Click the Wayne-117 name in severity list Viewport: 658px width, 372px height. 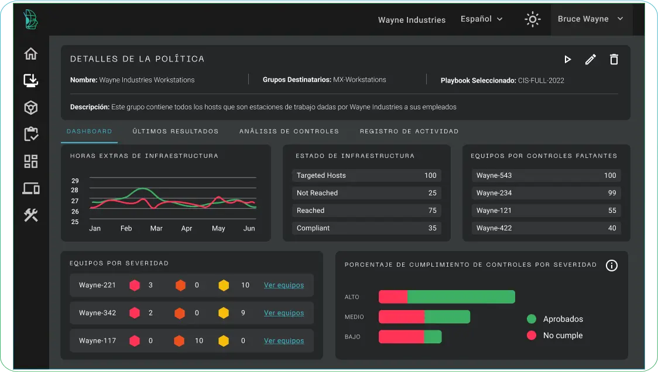(x=97, y=340)
